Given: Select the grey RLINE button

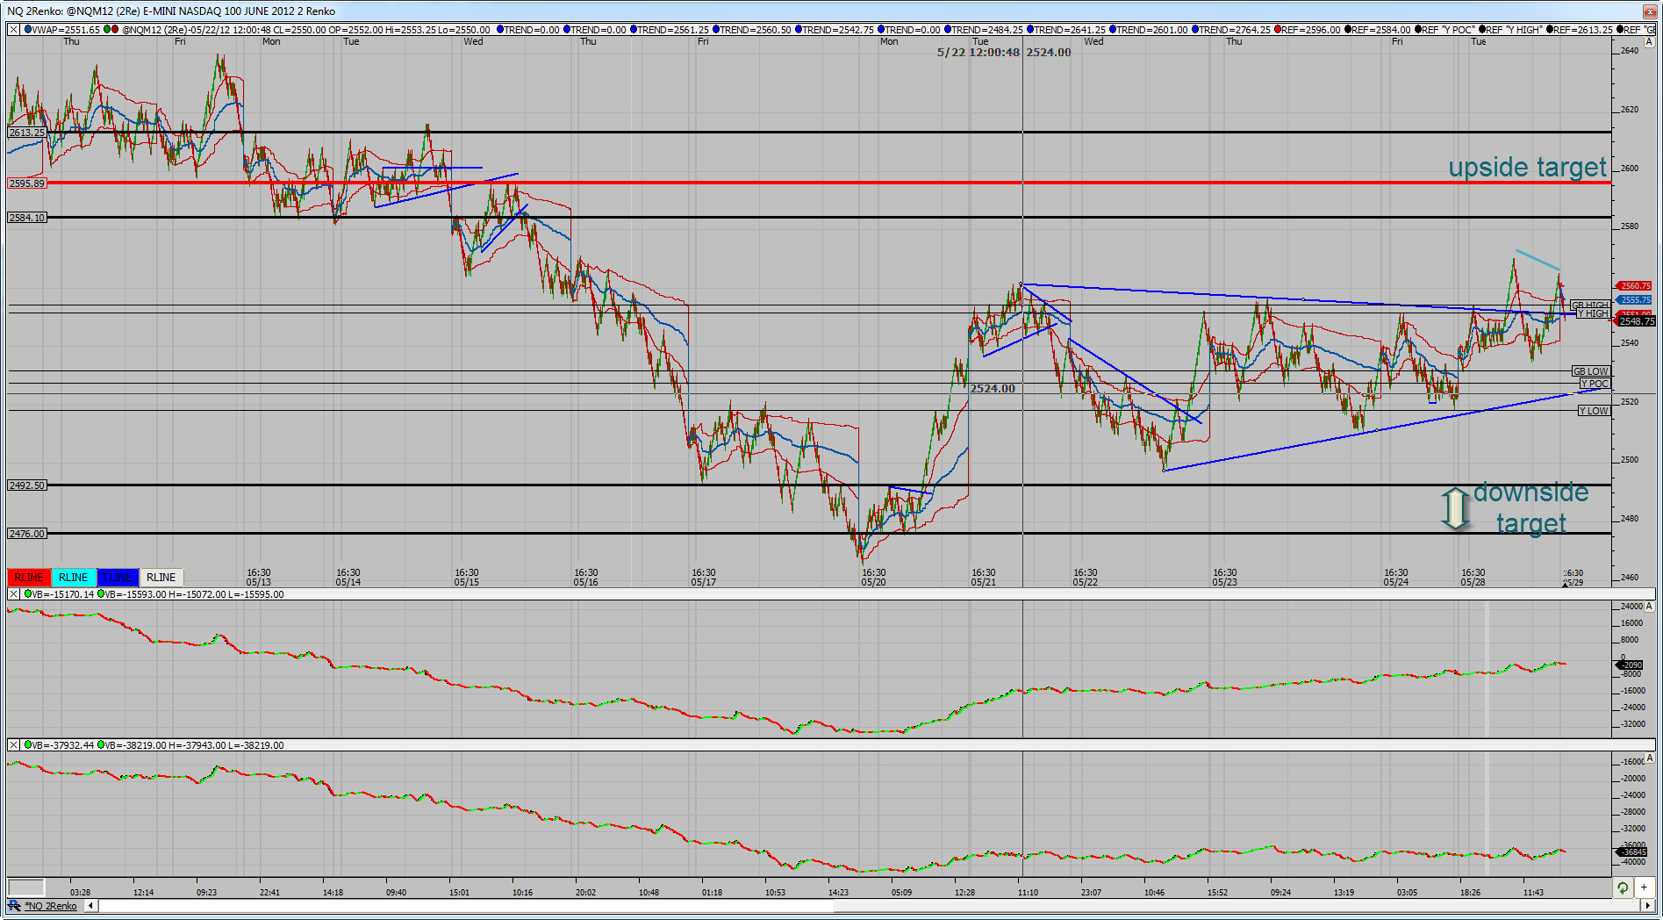Looking at the screenshot, I should tap(161, 578).
